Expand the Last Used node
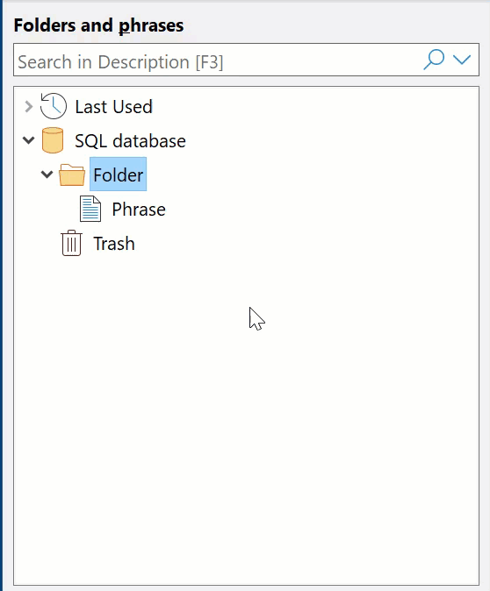Image resolution: width=490 pixels, height=591 pixels. [x=28, y=107]
